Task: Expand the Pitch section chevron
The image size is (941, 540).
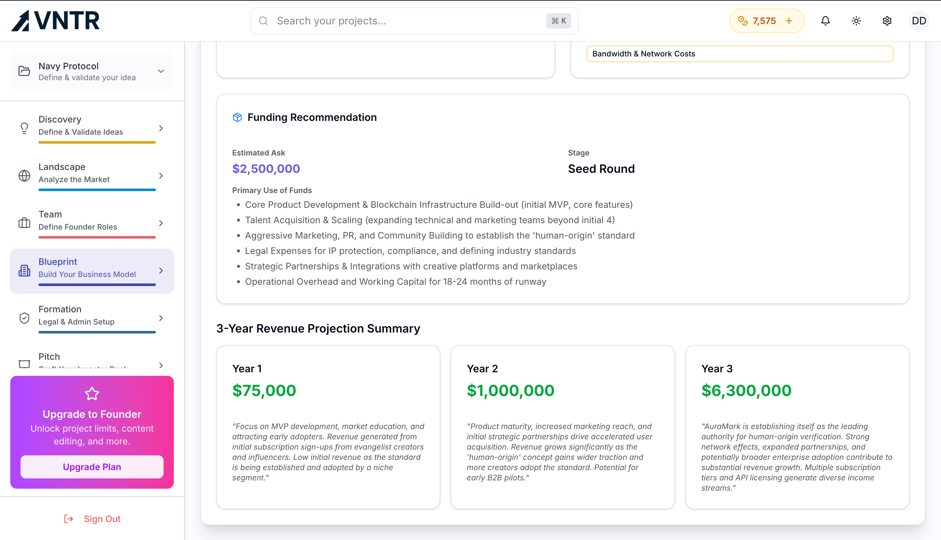Action: point(161,365)
